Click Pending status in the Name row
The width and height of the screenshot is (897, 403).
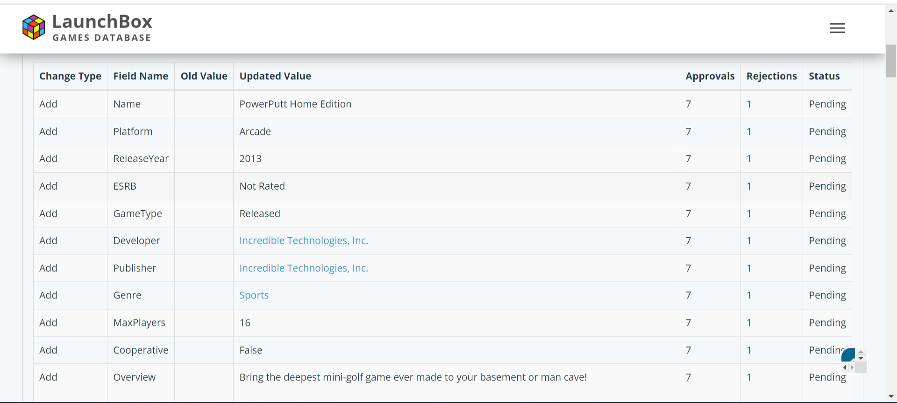pos(827,104)
